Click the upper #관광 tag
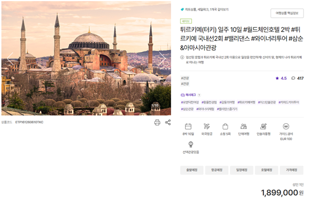 click(x=185, y=78)
